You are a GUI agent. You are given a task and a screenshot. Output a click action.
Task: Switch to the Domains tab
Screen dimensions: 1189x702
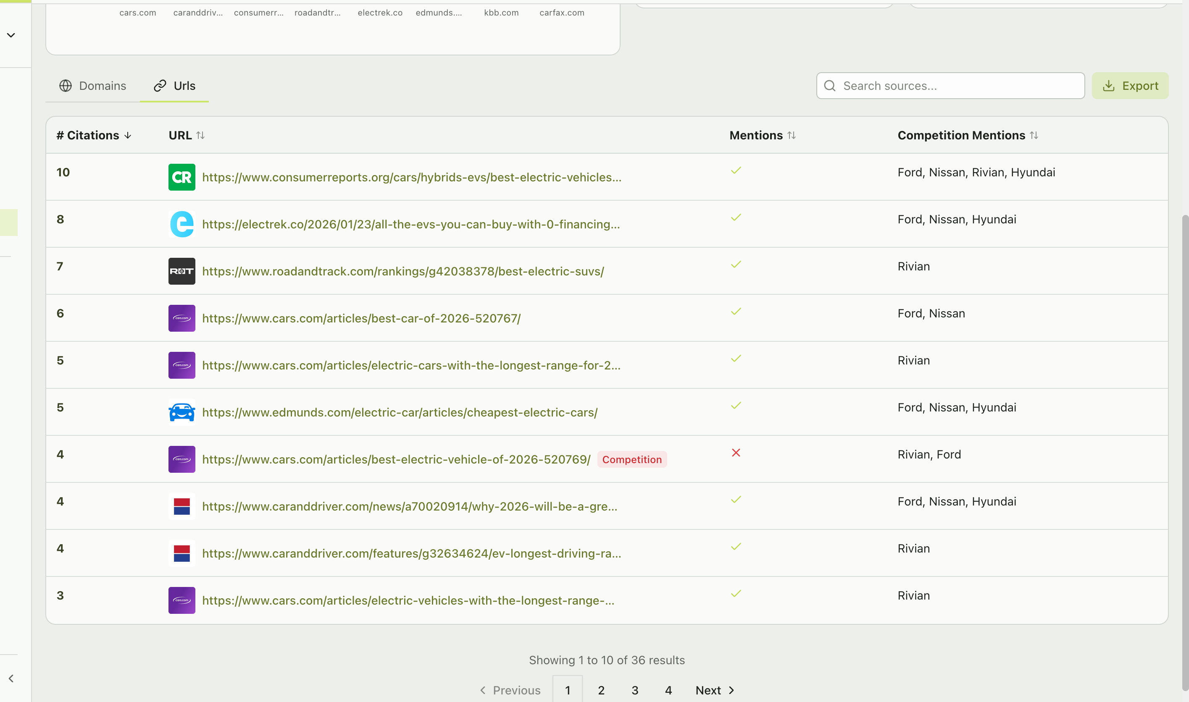(93, 86)
